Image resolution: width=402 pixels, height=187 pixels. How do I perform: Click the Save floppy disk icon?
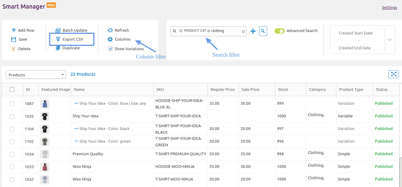[14, 39]
